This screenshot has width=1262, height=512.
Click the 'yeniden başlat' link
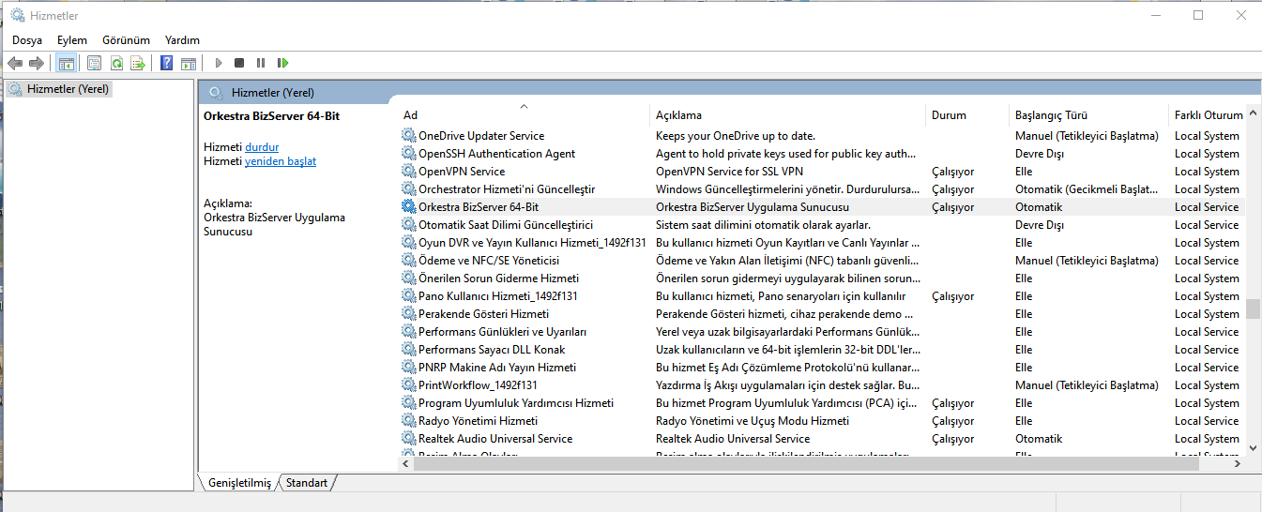click(x=281, y=161)
